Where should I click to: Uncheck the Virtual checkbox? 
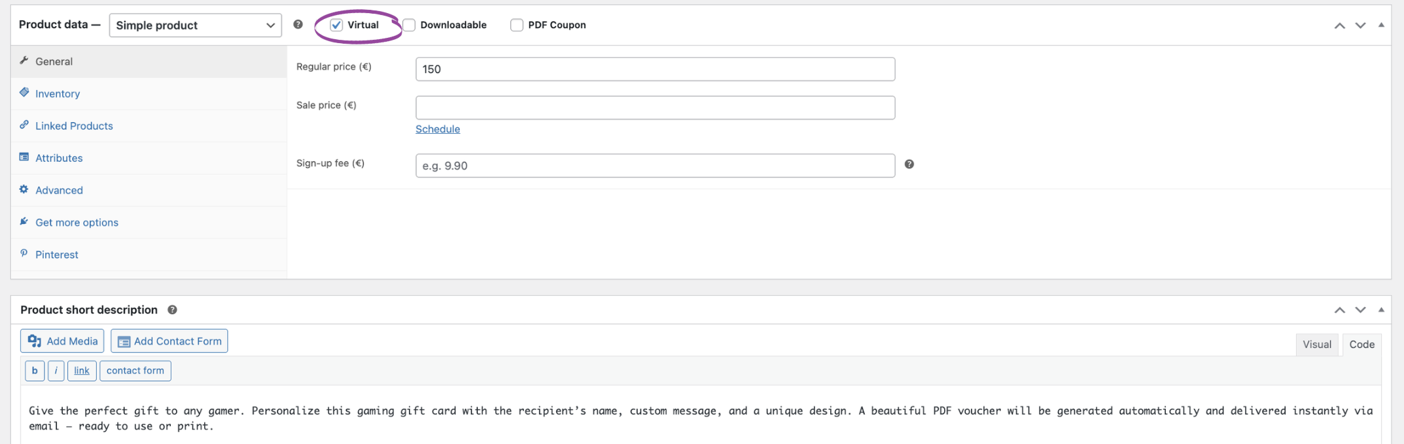[x=336, y=25]
